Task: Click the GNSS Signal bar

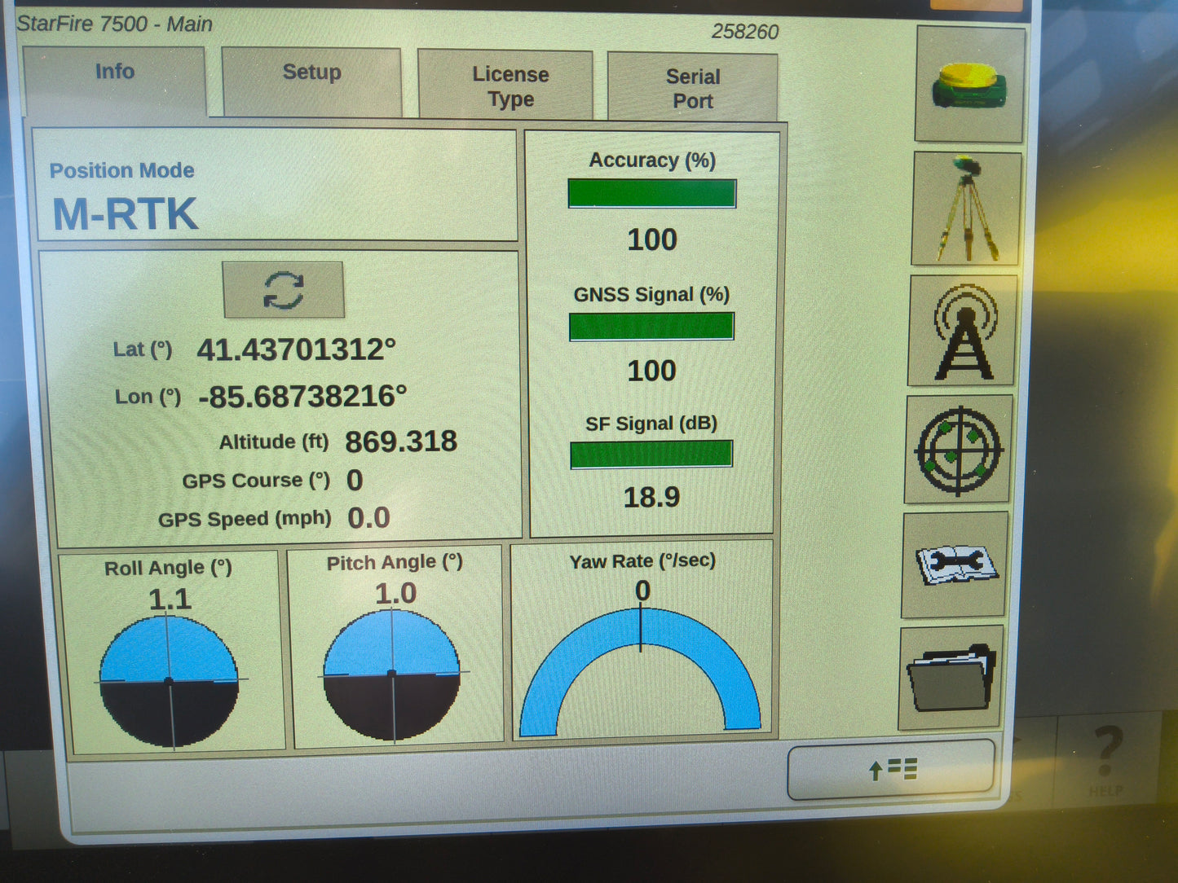Action: click(x=651, y=327)
